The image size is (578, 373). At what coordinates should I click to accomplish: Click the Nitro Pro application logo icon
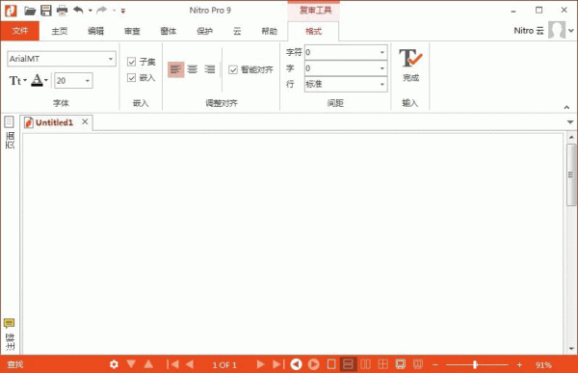point(11,11)
